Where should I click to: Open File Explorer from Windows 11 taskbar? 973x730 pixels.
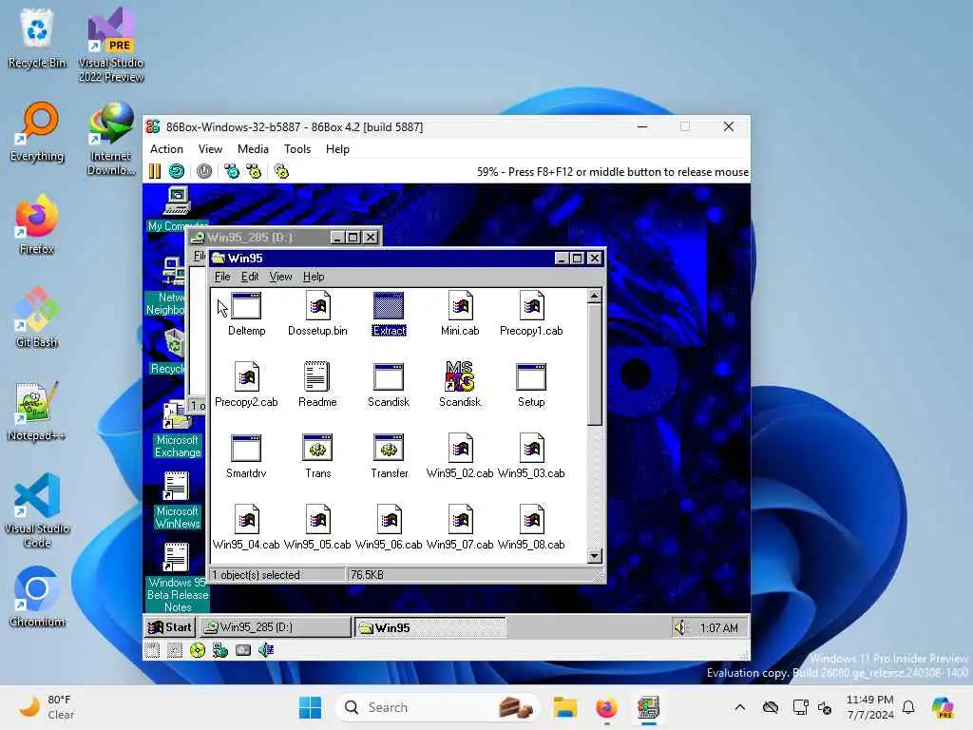pyautogui.click(x=565, y=707)
